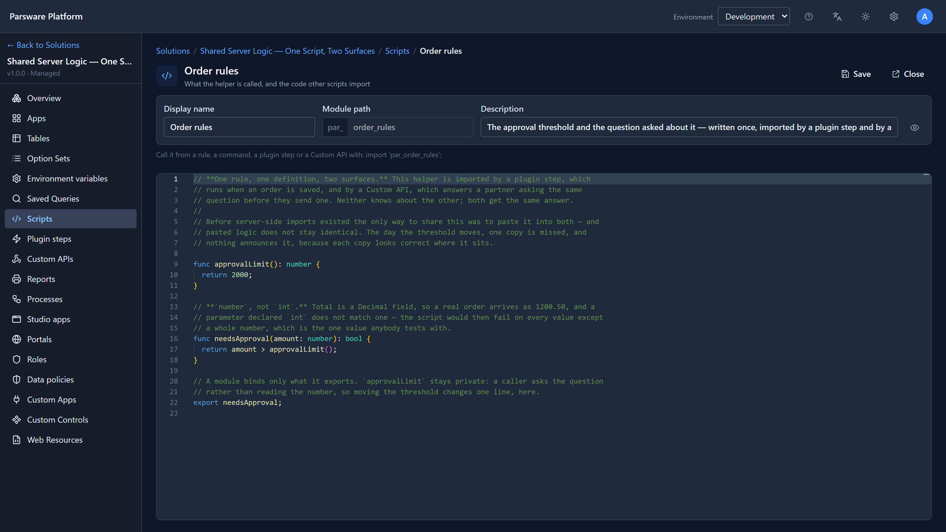Click the Studio apps window icon
The height and width of the screenshot is (532, 946).
pyautogui.click(x=17, y=319)
